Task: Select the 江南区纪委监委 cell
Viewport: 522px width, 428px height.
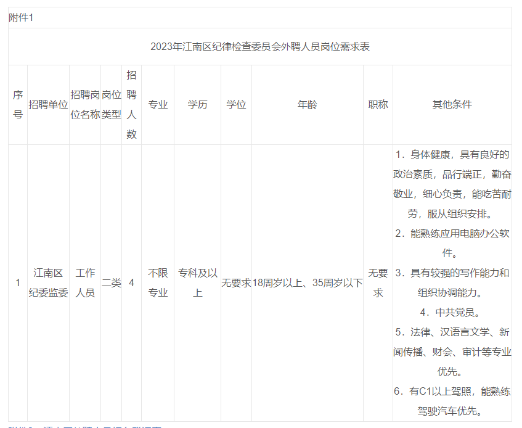Action: 48,282
